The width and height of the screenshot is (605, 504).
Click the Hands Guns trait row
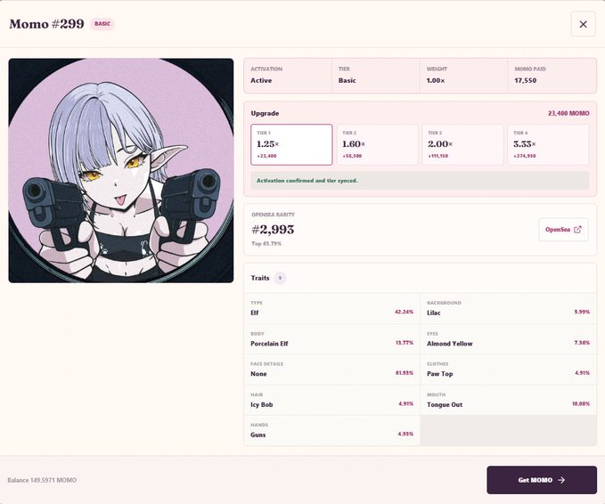[331, 431]
